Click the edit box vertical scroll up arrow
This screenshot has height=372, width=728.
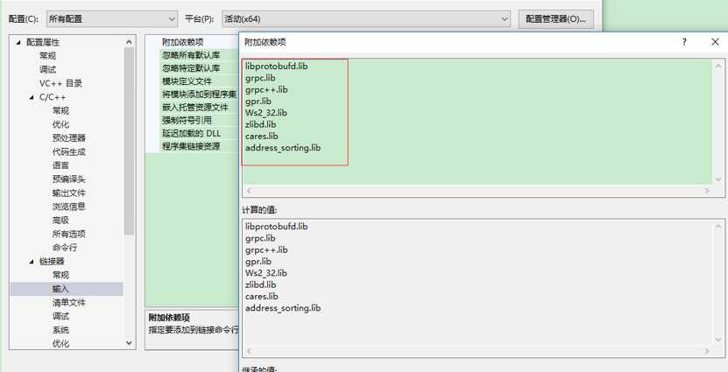tap(718, 66)
